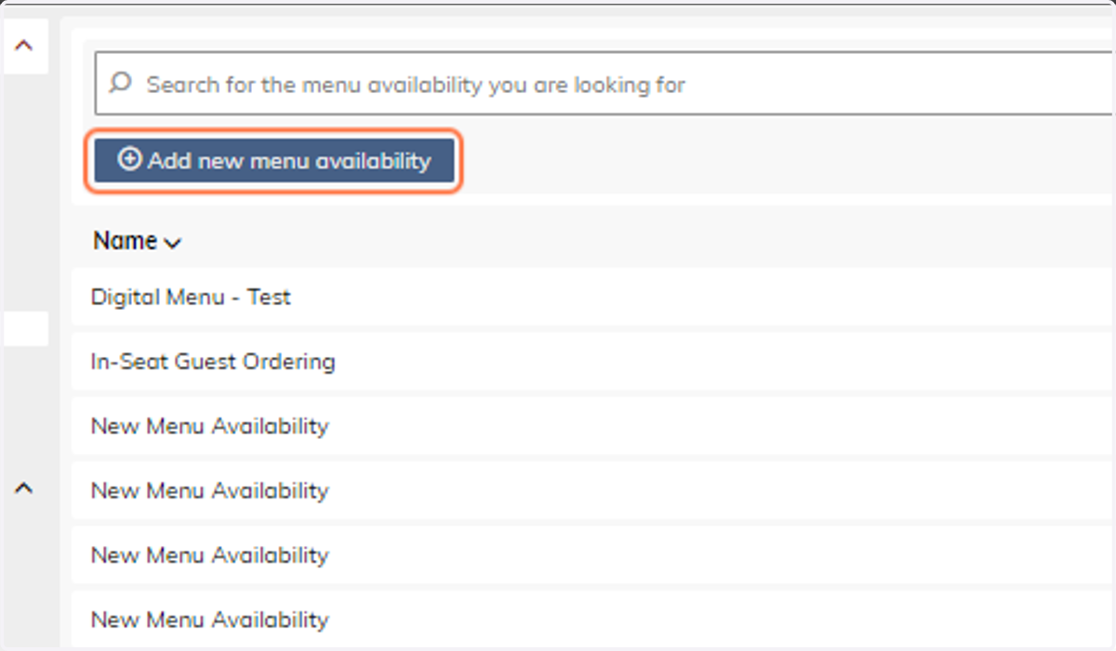The height and width of the screenshot is (651, 1116).
Task: Open In-Seat Guest Ordering row
Action: coord(593,362)
